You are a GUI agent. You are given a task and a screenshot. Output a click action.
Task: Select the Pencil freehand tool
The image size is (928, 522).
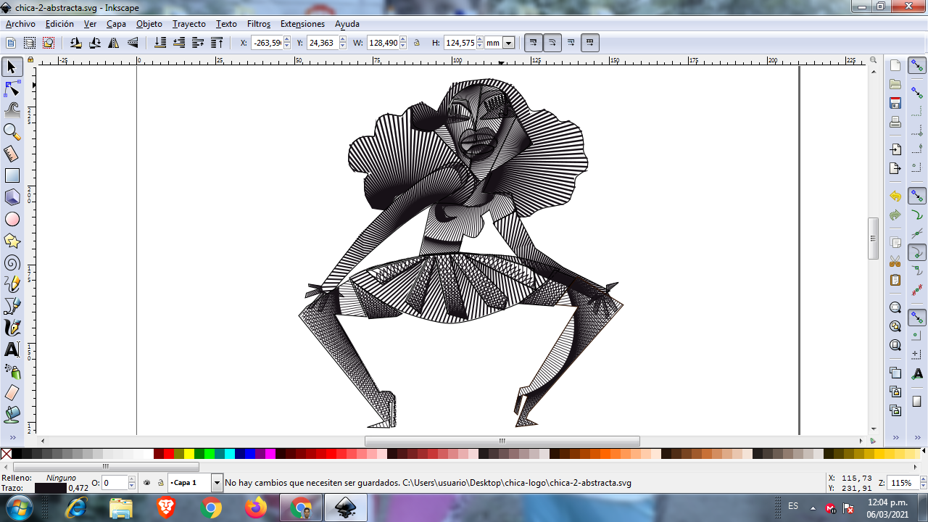pos(12,284)
